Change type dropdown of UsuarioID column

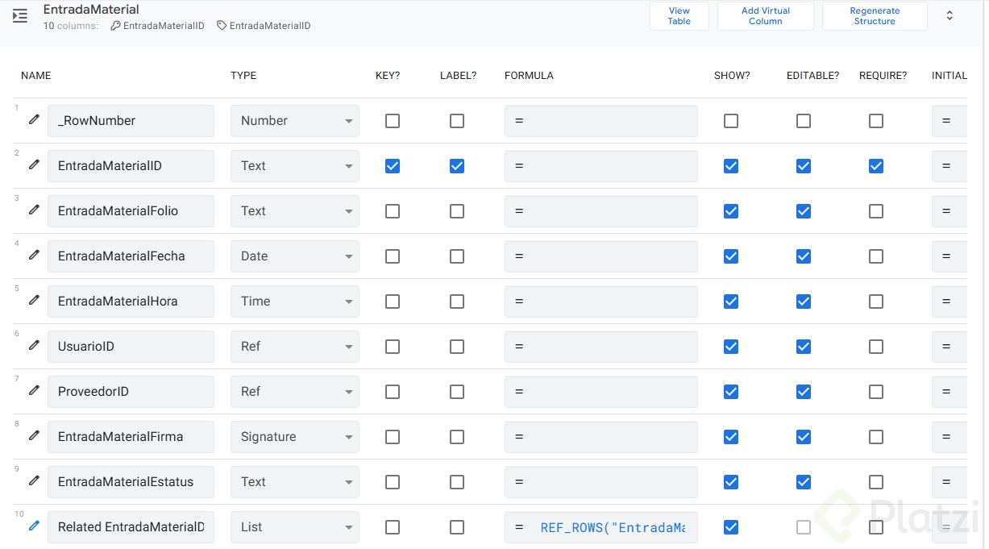coord(294,347)
